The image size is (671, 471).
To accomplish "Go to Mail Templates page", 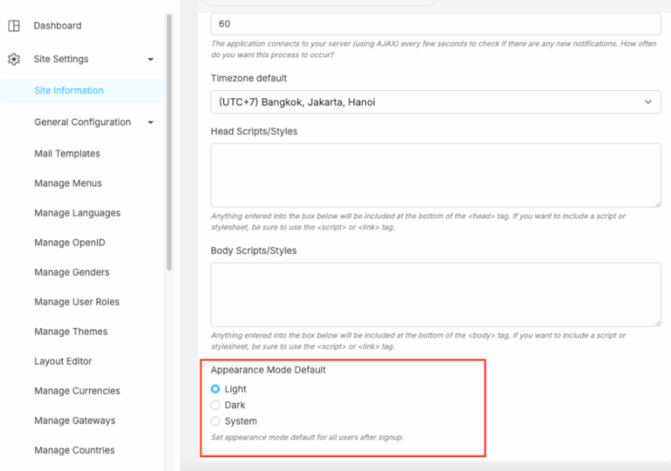I will click(x=67, y=154).
